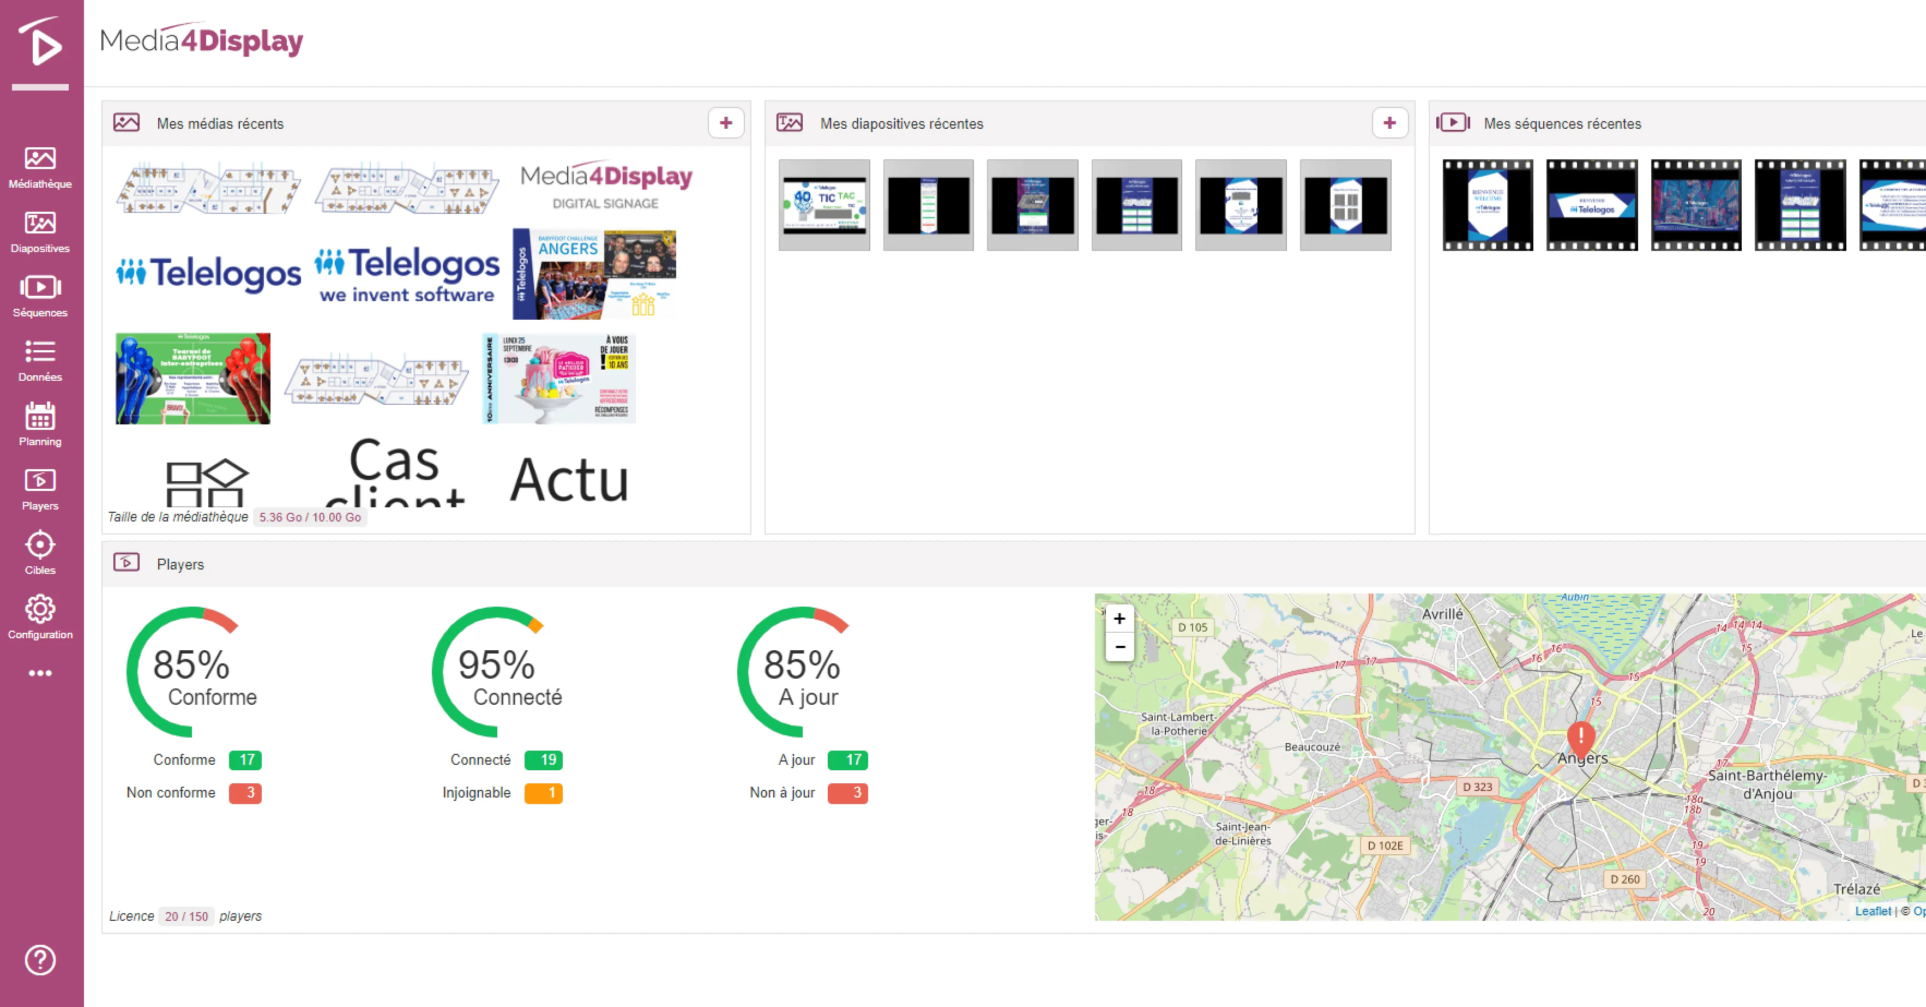The height and width of the screenshot is (1007, 1926).
Task: Click the Players panel header icon
Action: [x=127, y=562]
